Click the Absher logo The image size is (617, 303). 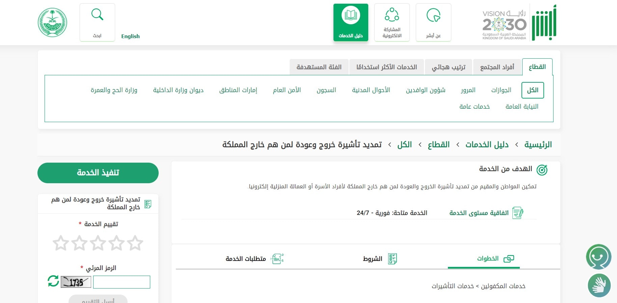click(544, 23)
